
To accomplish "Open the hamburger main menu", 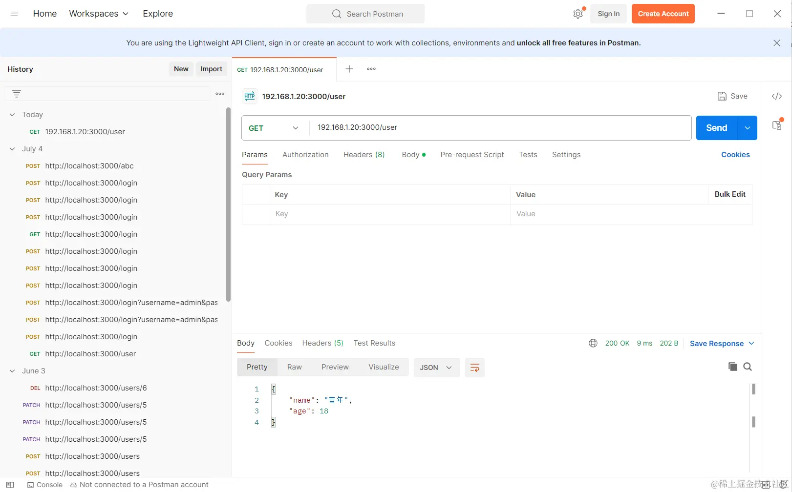I will [14, 14].
